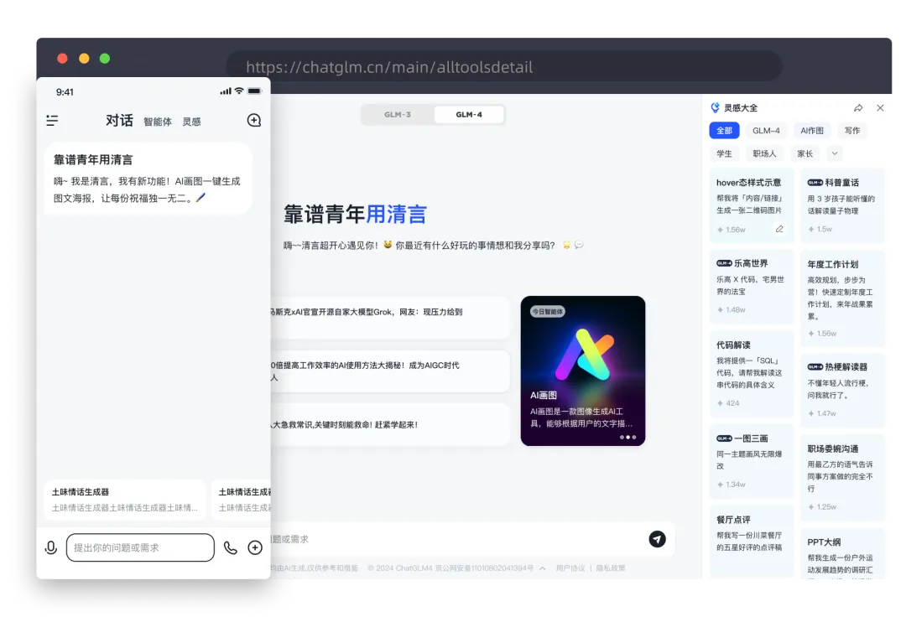Open the 急救常识 news item
The image size is (906, 617).
390,425
